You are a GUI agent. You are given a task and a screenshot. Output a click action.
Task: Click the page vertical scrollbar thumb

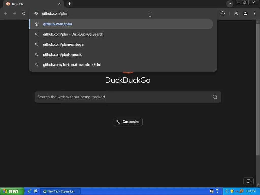pyautogui.click(x=257, y=90)
